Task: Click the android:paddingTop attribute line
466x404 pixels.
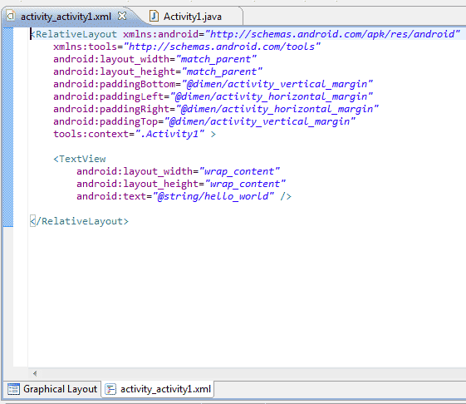Action: [204, 121]
